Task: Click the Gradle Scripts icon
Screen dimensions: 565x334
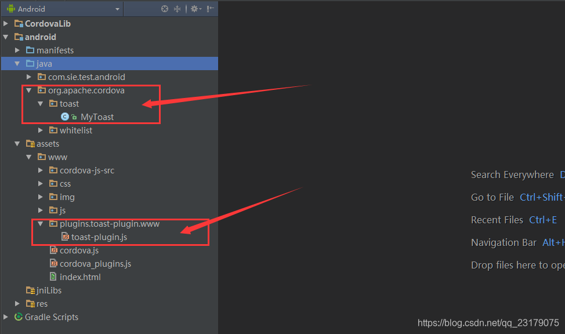Action: pos(19,317)
